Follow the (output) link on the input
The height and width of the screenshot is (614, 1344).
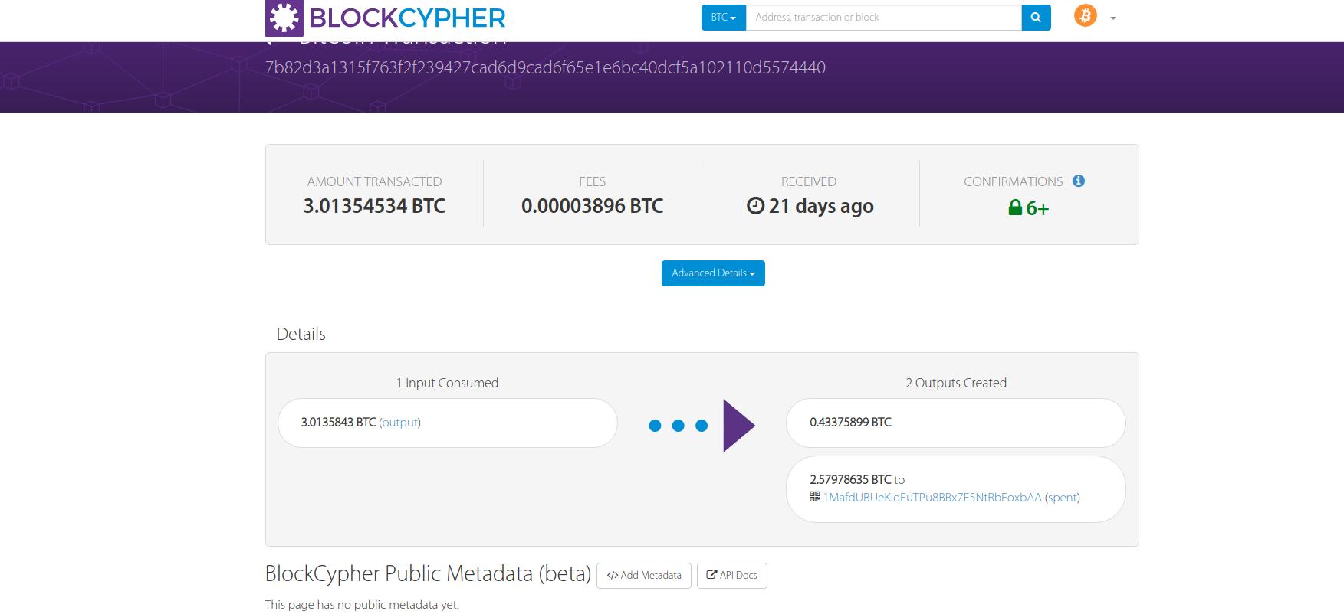tap(399, 423)
